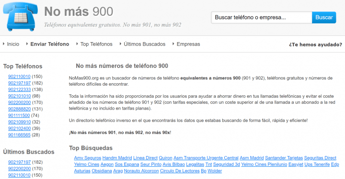This screenshot has height=179, width=345.
Task: Open the Aegon search link
Action: pyautogui.click(x=107, y=164)
